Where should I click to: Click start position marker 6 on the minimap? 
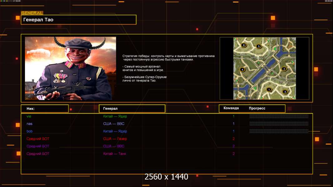click(x=244, y=45)
